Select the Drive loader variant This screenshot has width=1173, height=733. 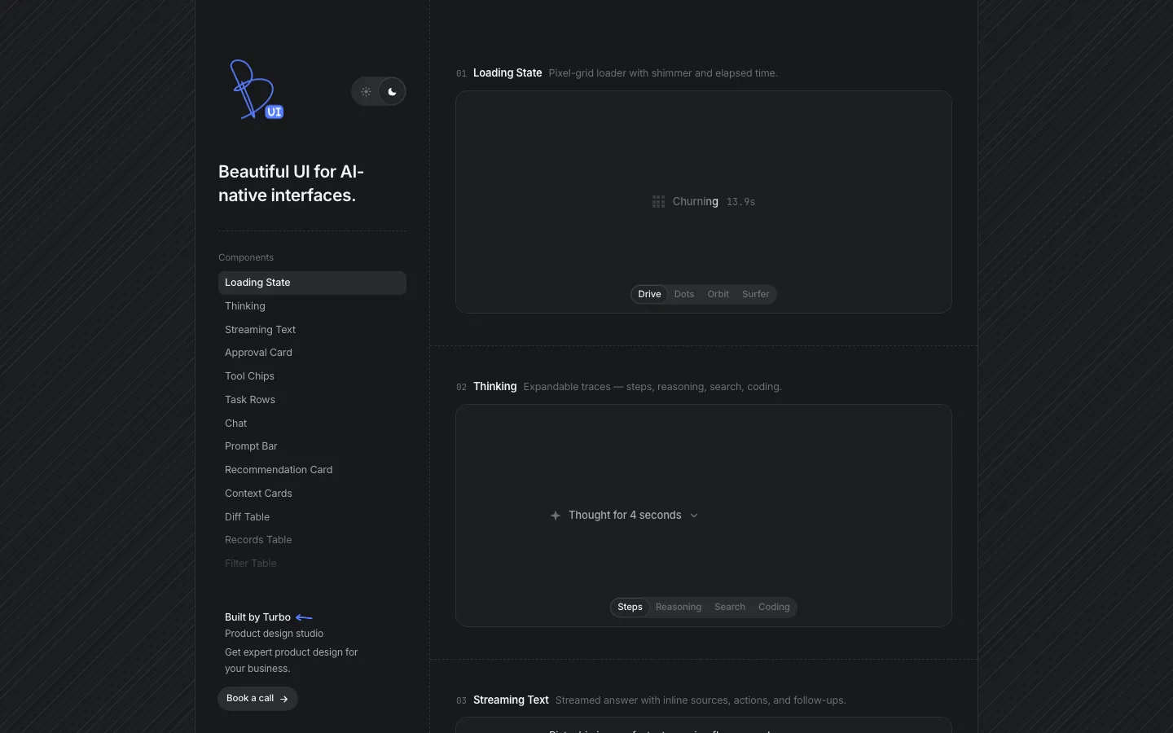[649, 295]
